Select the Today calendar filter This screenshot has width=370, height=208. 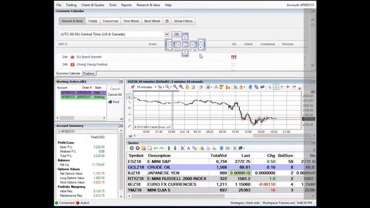[92, 21]
